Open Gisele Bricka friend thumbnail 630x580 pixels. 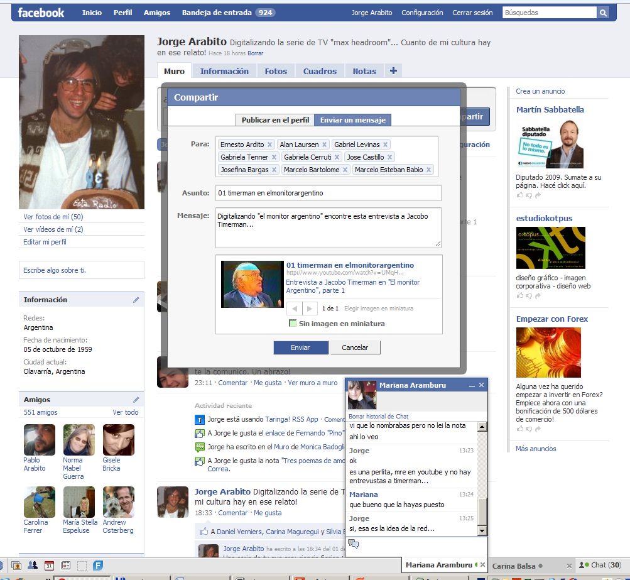[x=119, y=440]
